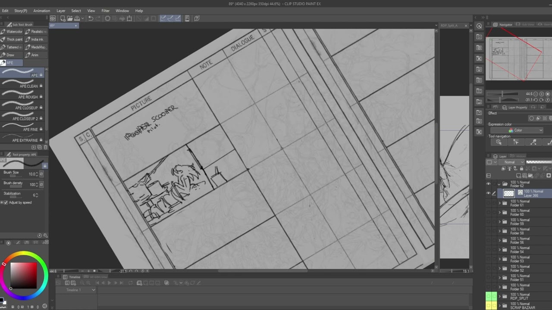Screen dimensions: 552x310
Task: Expand Folder 56 in Layer panel
Action: (x=500, y=240)
